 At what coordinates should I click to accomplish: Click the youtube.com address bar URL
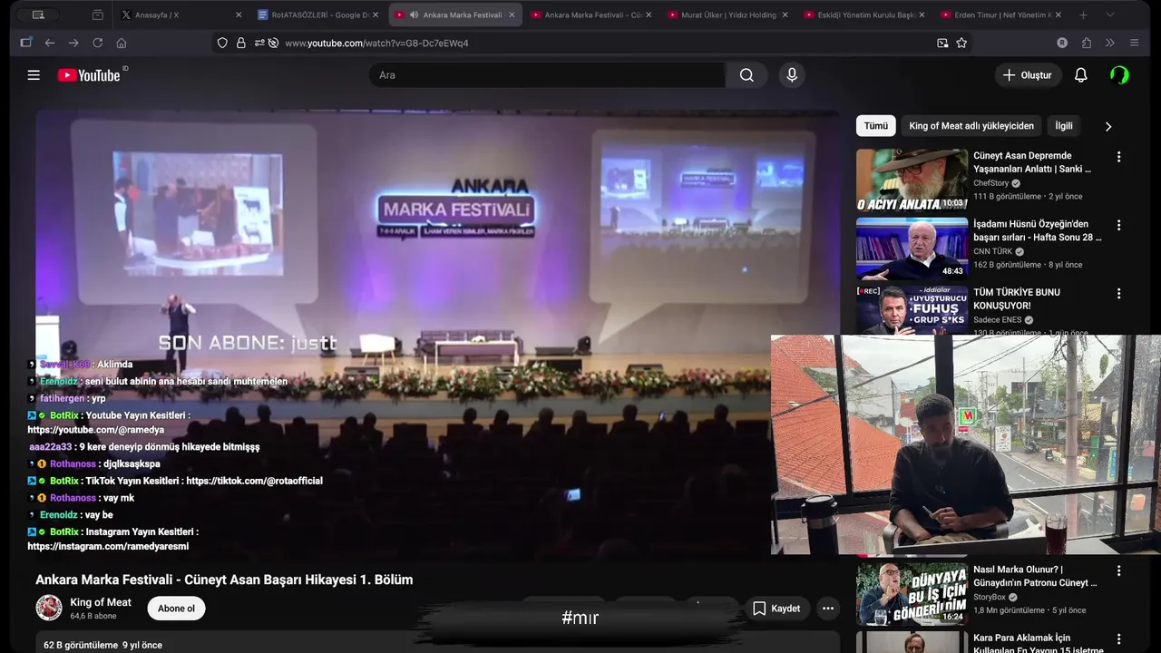376,43
